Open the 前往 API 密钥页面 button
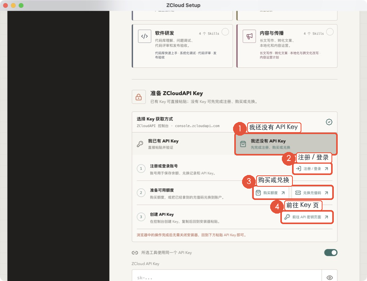Screen dimensions: 367x281 tap(307, 217)
